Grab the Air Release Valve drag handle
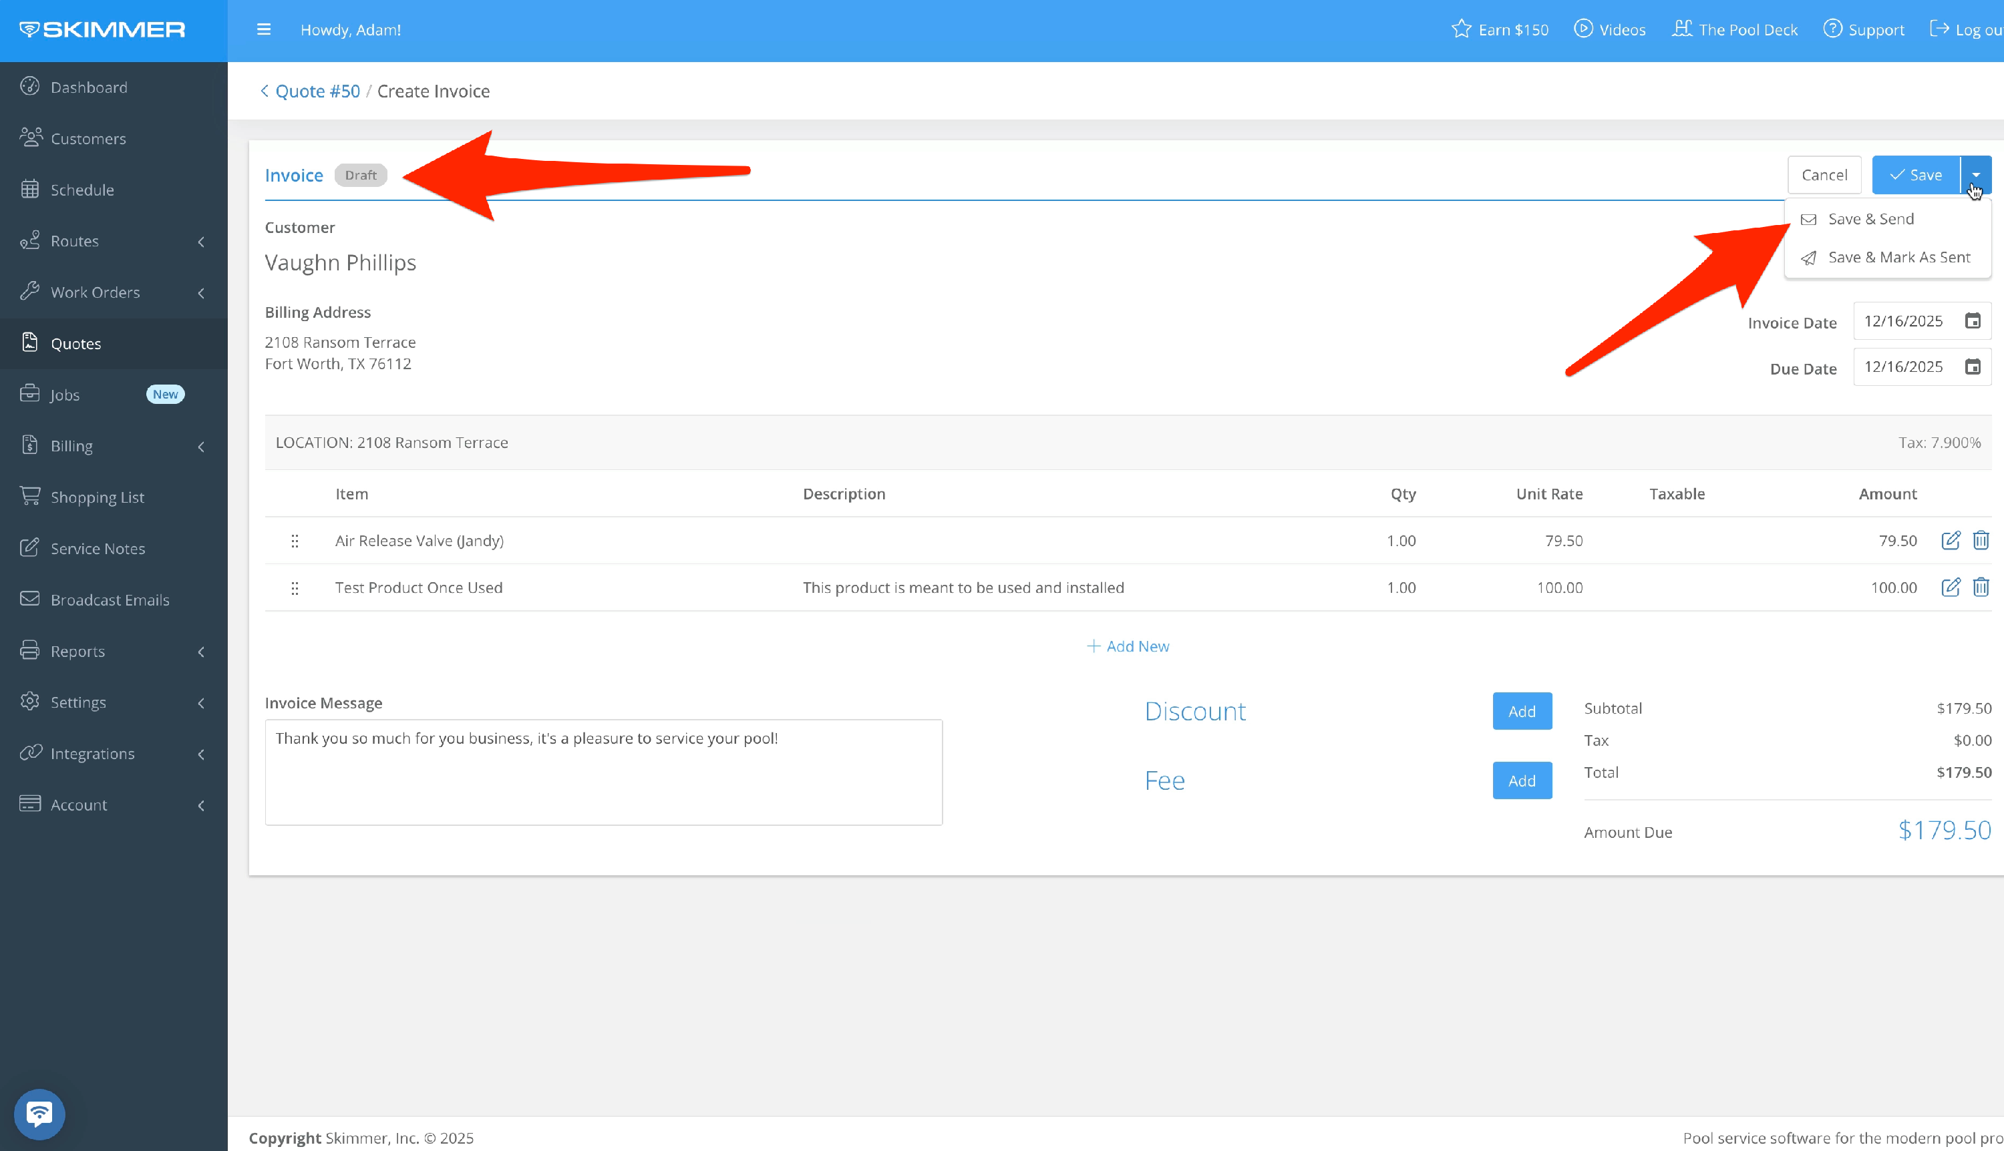The image size is (2004, 1151). pyautogui.click(x=294, y=541)
